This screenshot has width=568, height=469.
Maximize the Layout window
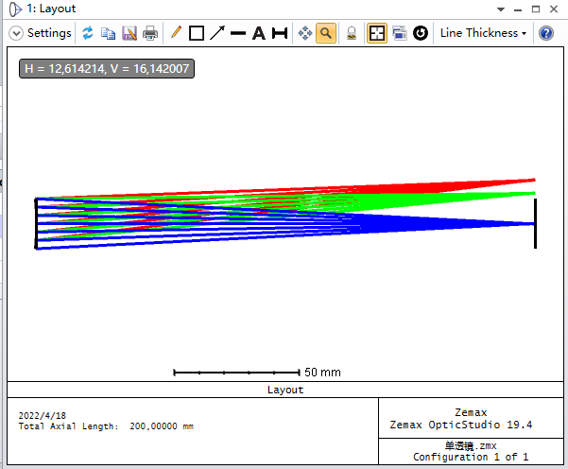pyautogui.click(x=536, y=9)
